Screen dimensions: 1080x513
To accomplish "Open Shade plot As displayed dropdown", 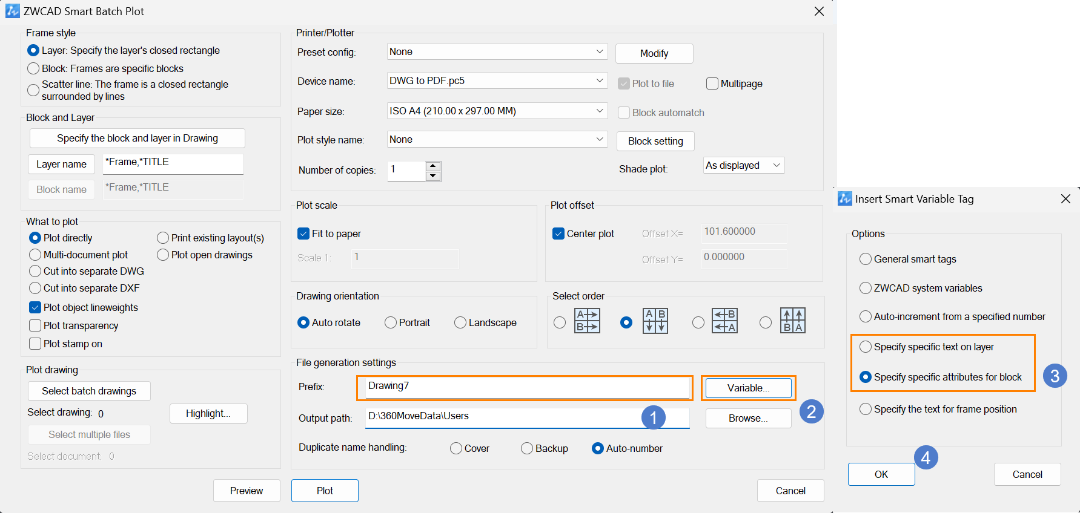I will point(744,165).
